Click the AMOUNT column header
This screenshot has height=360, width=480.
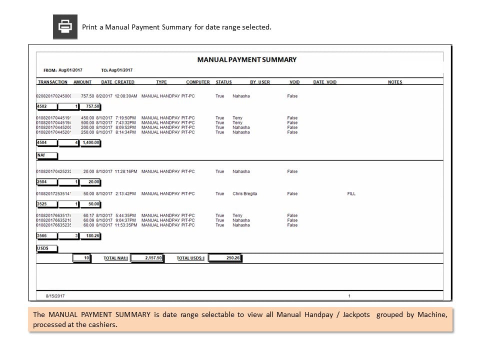82,82
